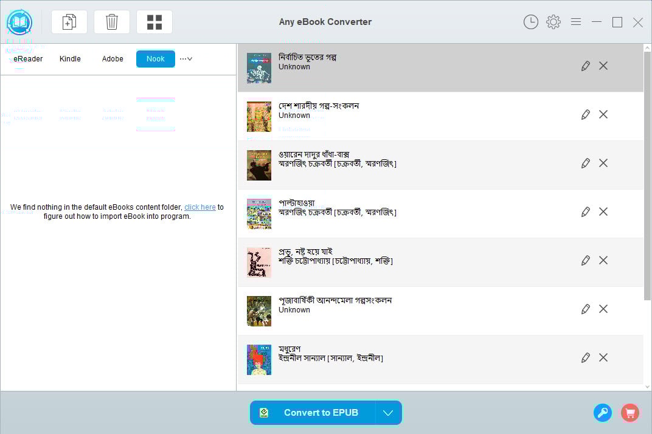This screenshot has height=434, width=652.
Task: Maximize the Any eBook Converter window
Action: point(617,22)
